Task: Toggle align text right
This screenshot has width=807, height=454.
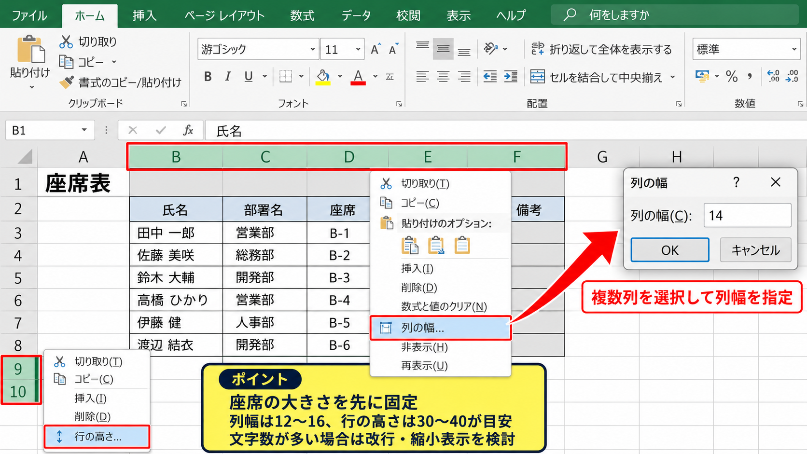Action: coord(464,76)
